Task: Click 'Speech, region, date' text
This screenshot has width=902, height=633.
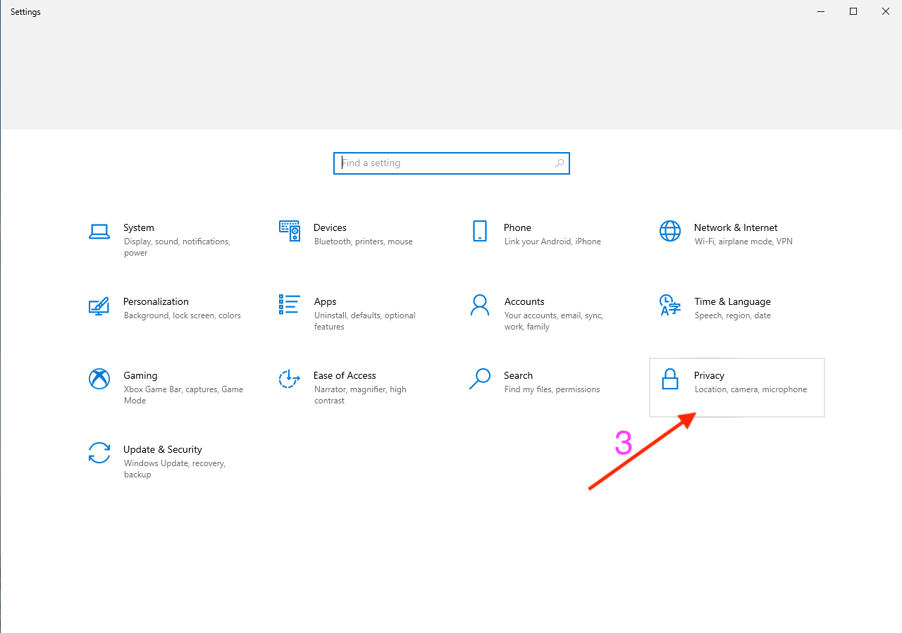Action: pos(733,315)
